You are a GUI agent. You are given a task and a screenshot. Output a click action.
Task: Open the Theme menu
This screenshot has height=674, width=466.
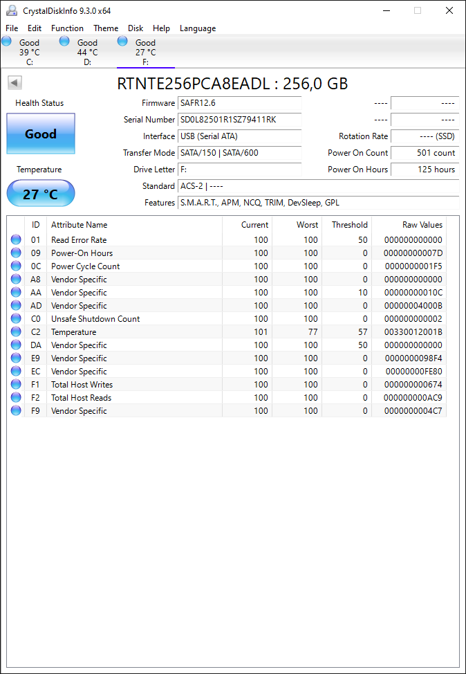pyautogui.click(x=106, y=28)
